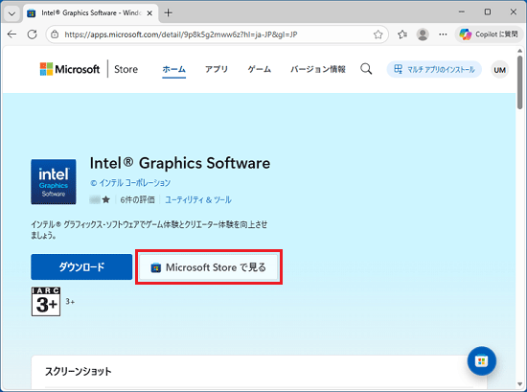Image resolution: width=527 pixels, height=392 pixels.
Task: Click the ダウンロード button
Action: [x=81, y=267]
